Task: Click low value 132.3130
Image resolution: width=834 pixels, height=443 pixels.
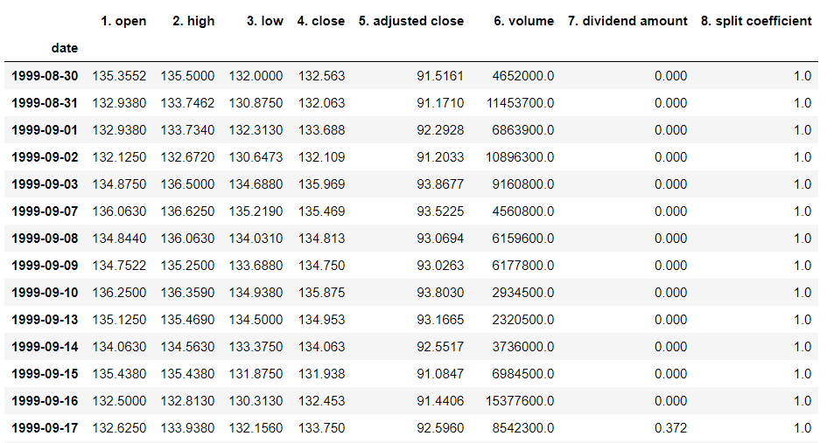Action: coord(256,130)
